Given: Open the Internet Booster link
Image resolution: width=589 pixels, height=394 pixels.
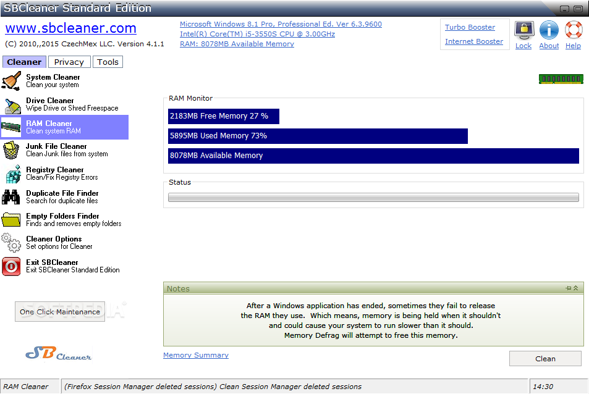Looking at the screenshot, I should click(x=474, y=41).
